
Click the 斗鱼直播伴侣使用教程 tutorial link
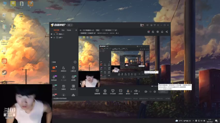tap(59, 98)
